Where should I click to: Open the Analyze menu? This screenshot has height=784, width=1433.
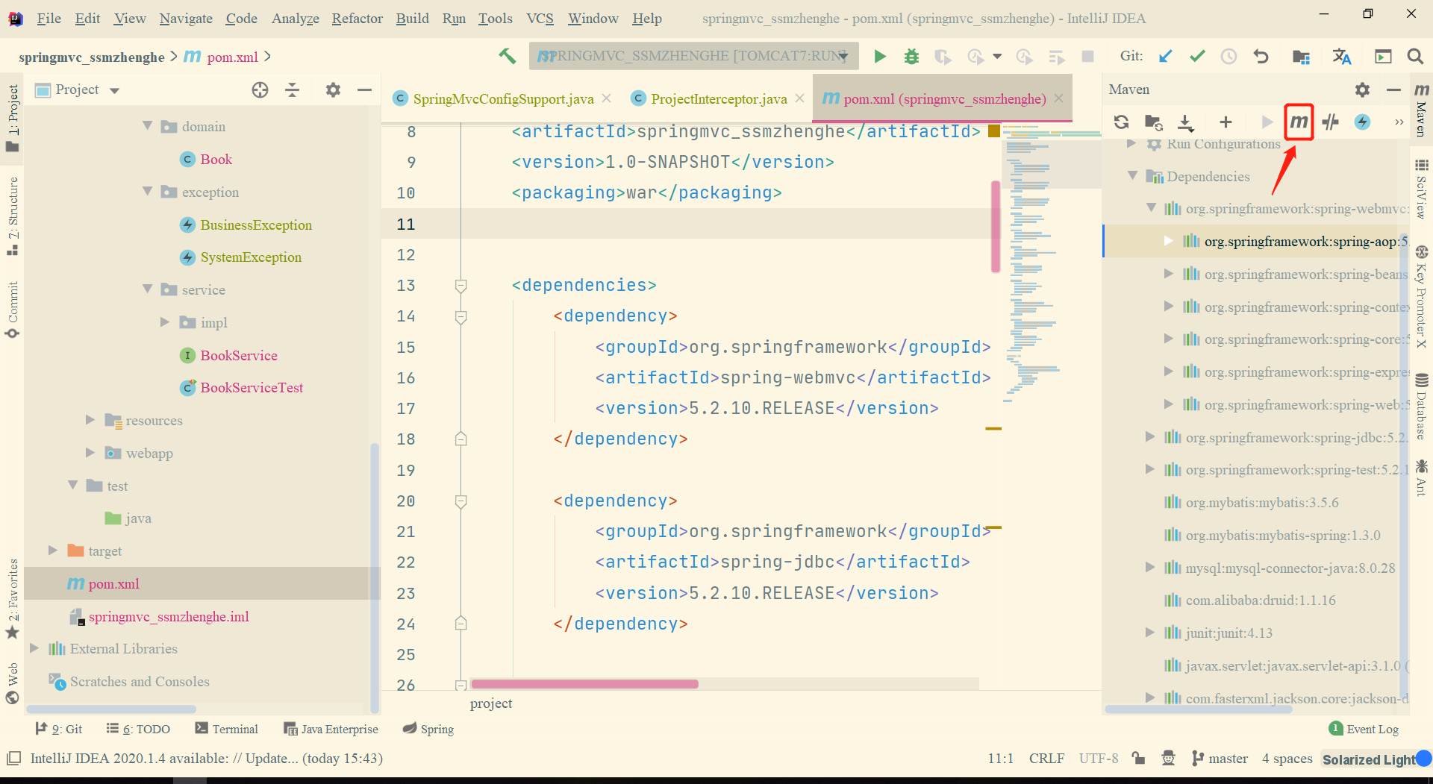(295, 19)
